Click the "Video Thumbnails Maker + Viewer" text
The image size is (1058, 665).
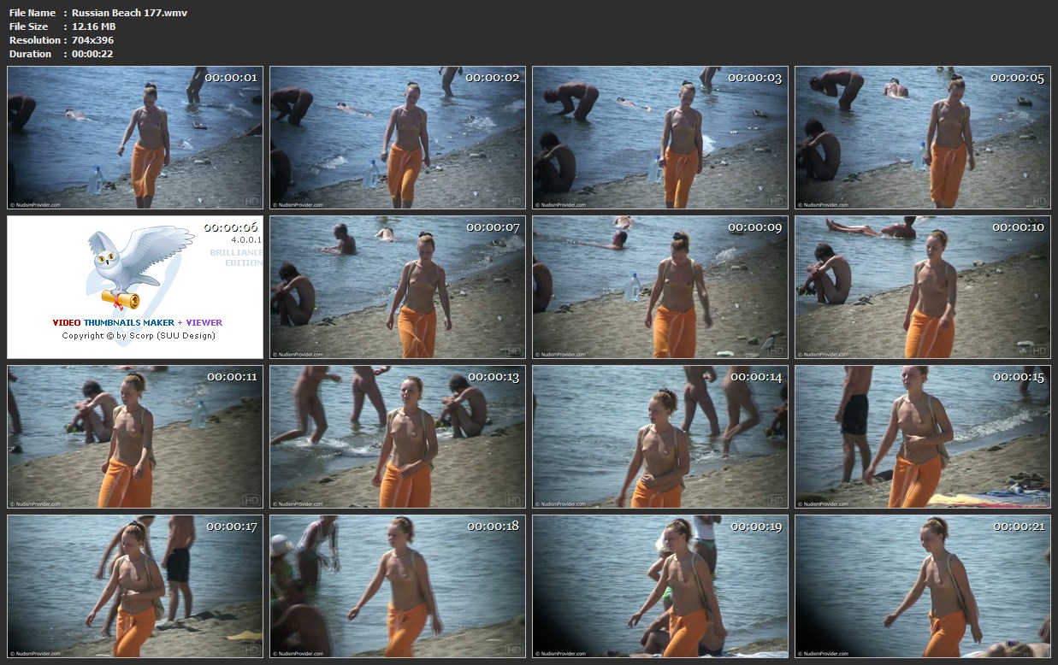(137, 323)
